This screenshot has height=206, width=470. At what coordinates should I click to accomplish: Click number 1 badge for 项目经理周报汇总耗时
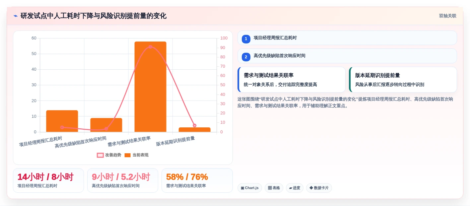point(246,39)
